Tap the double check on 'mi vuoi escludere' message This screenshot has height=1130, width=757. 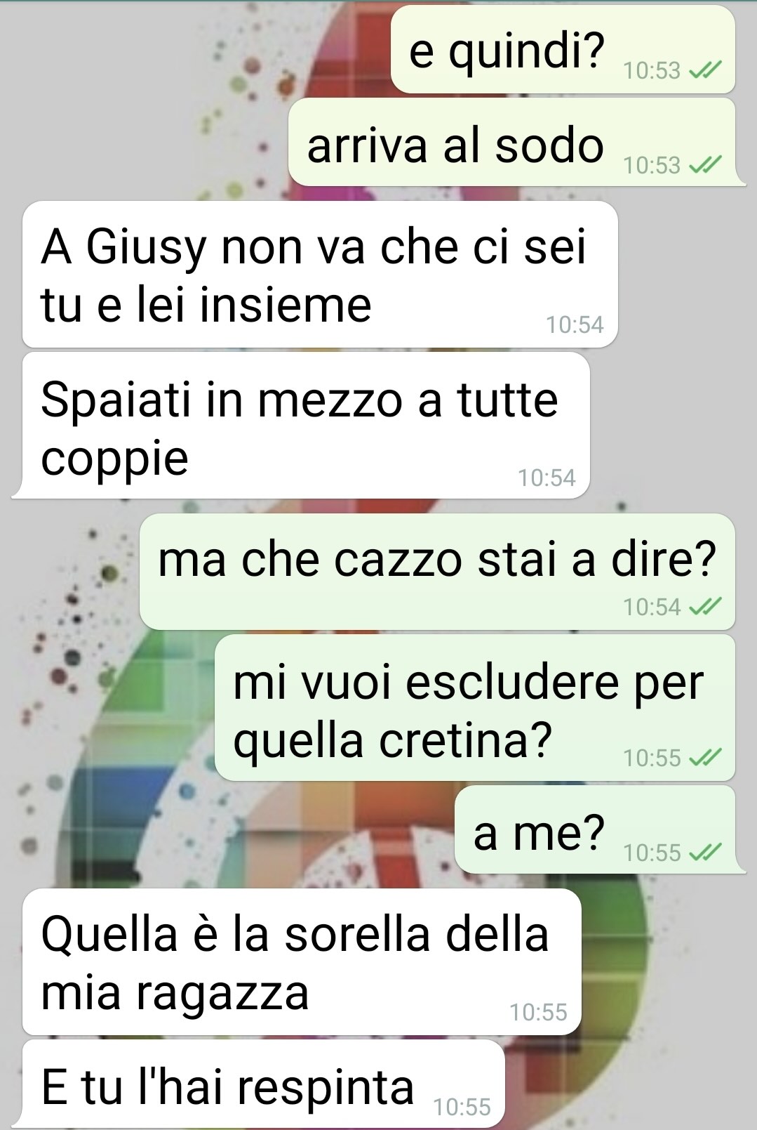pos(705,758)
